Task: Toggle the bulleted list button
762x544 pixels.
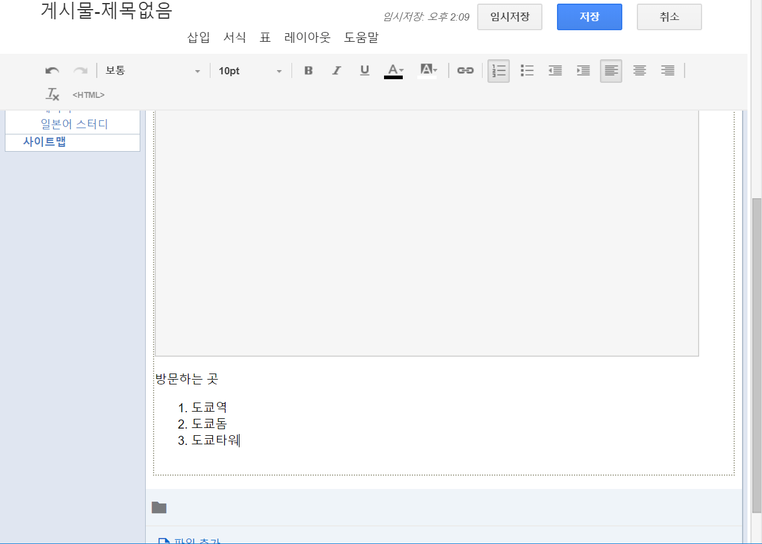Action: pos(527,71)
